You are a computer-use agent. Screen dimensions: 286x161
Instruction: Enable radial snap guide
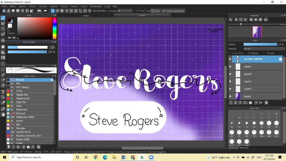[x=71, y=11]
